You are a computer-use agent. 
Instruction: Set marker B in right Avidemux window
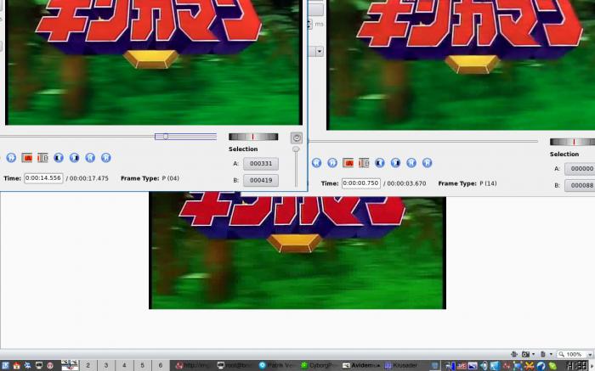tap(364, 163)
